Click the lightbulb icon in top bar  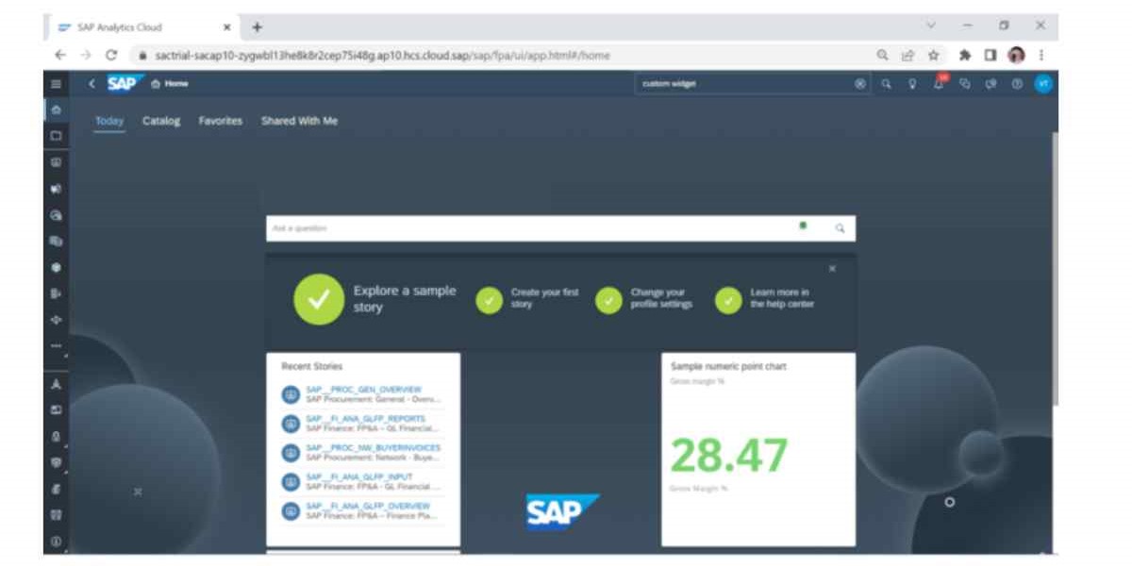912,84
